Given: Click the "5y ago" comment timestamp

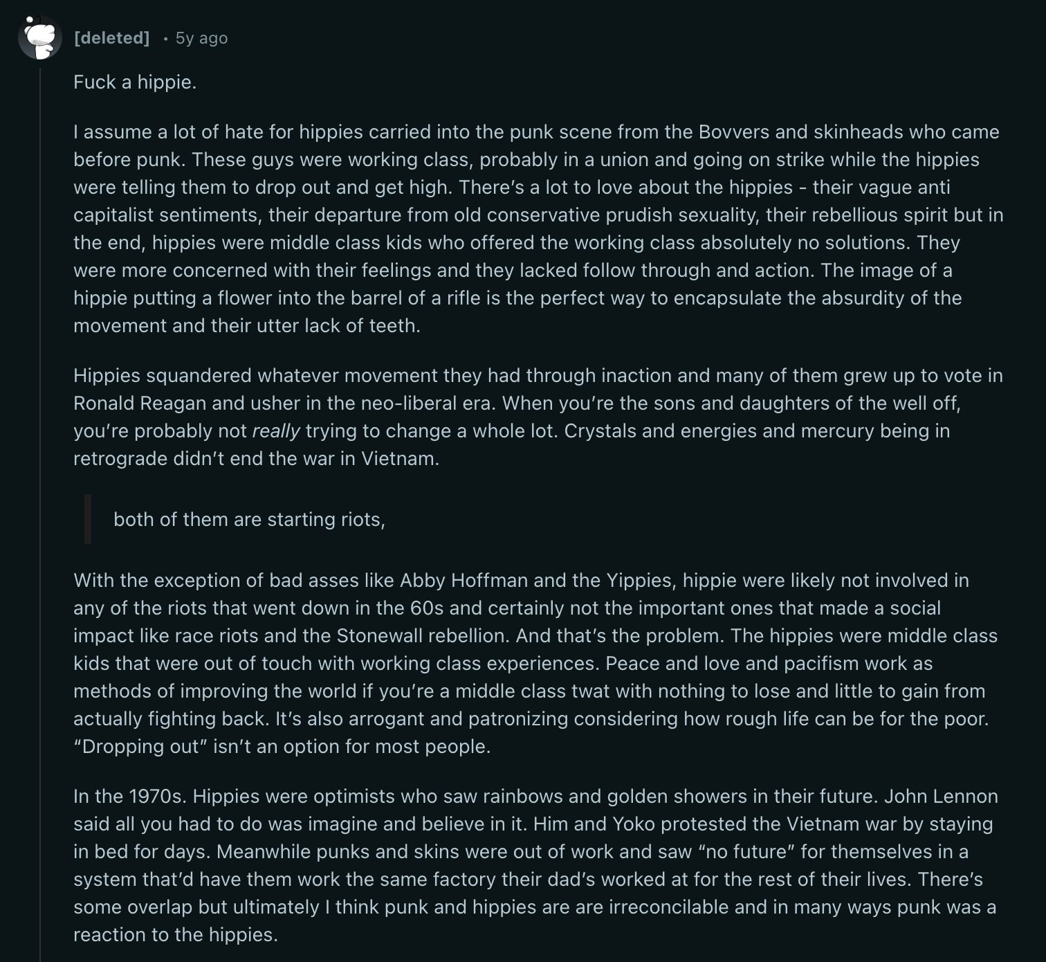Looking at the screenshot, I should point(201,38).
